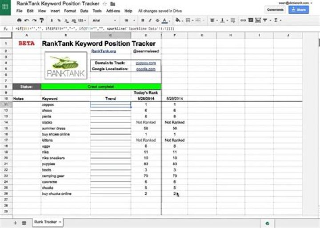Open the Arial font family dropdown
The image size is (320, 228).
pyautogui.click(x=104, y=20)
